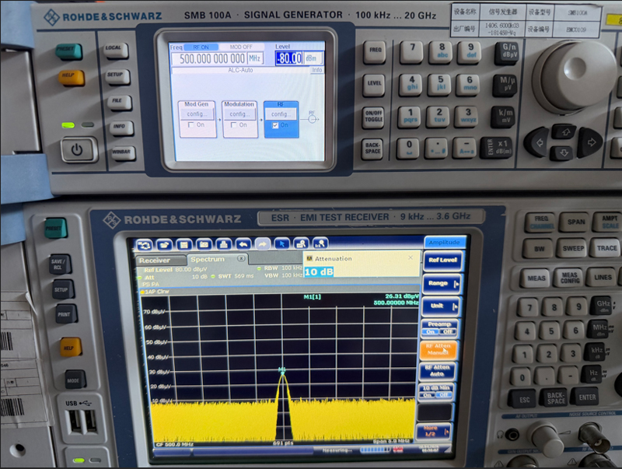This screenshot has width=622, height=469.
Task: Tap the redo arrow icon in the ESR toolbar
Action: 262,244
